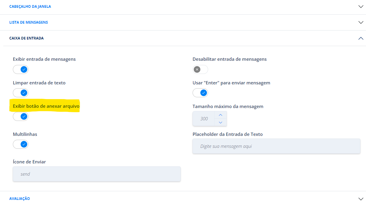Image resolution: width=366 pixels, height=205 pixels.
Task: Focus Placeholder da Entrada de Texto field
Action: (276, 146)
